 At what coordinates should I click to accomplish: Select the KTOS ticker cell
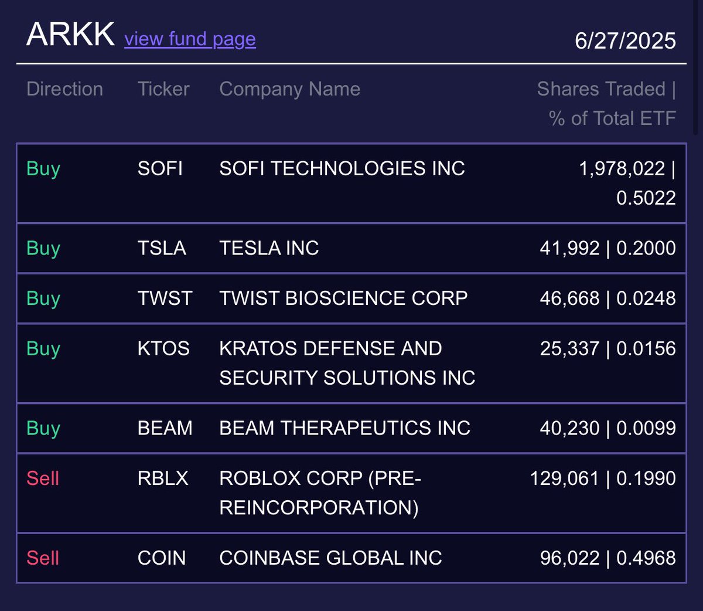pyautogui.click(x=163, y=349)
